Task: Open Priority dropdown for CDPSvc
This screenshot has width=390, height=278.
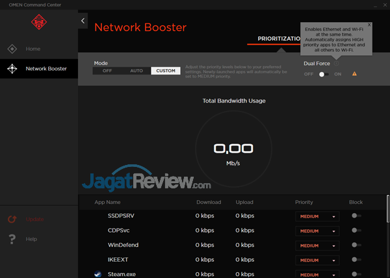Action: [x=318, y=231]
